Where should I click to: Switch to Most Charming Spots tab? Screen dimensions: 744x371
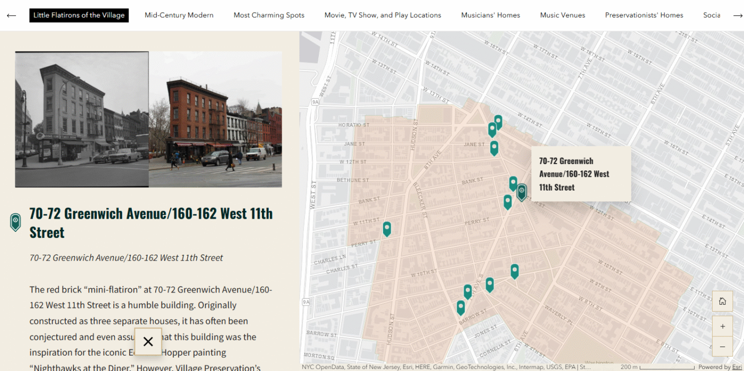point(269,15)
